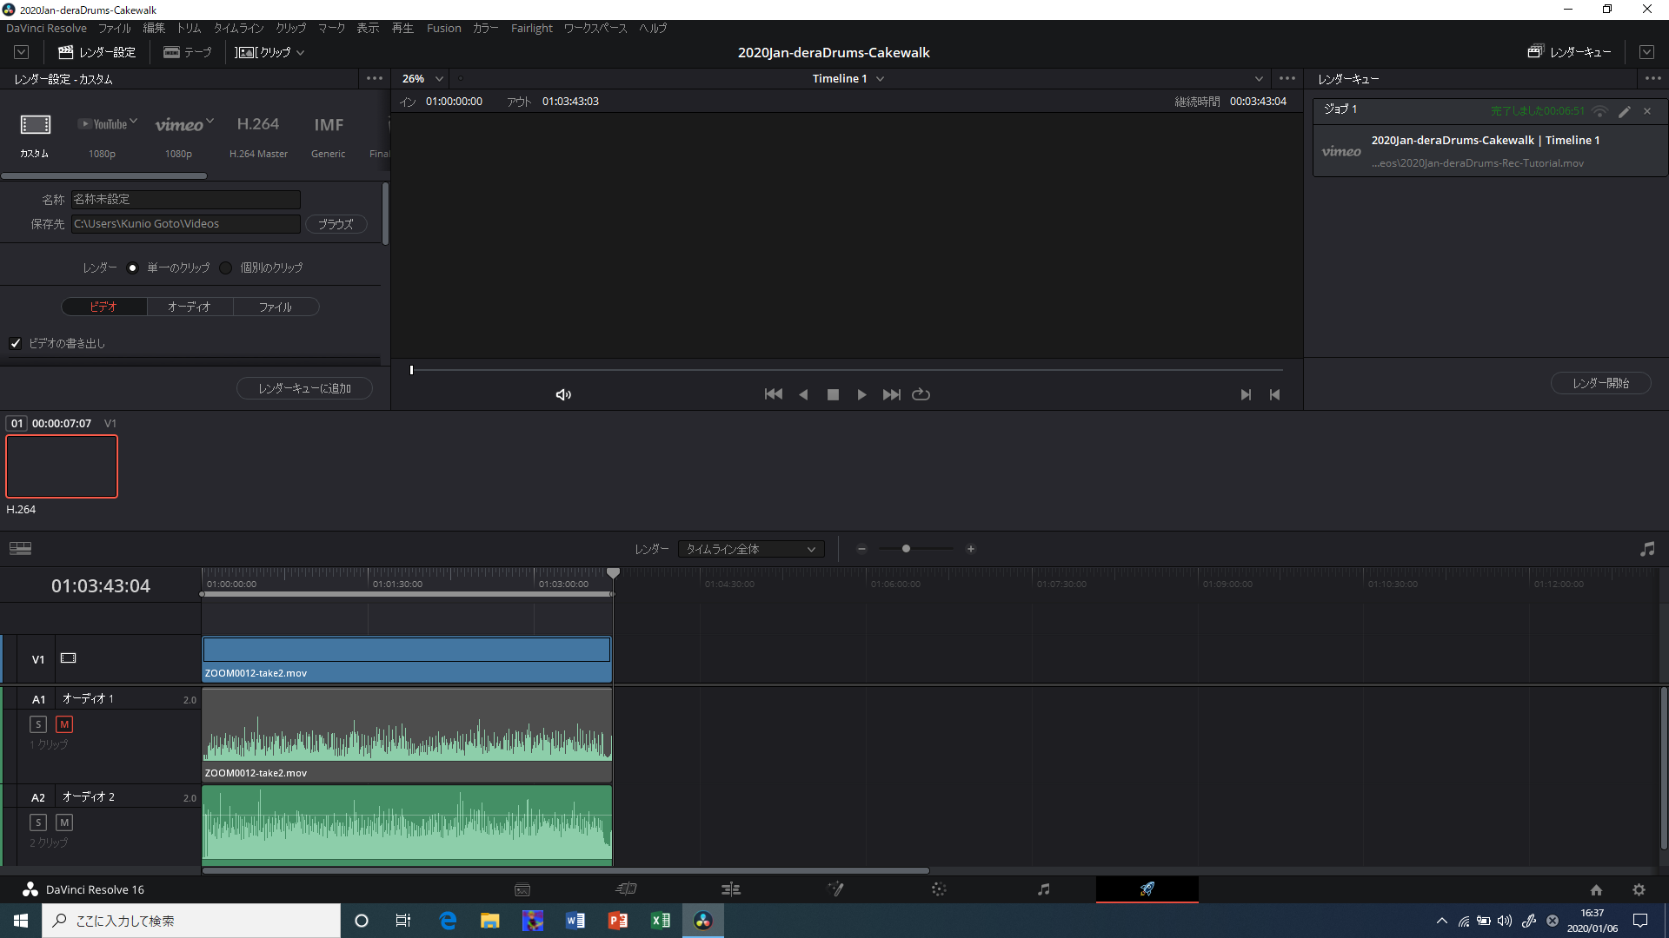Expand clips (クリップ) toolbar dropdown
Viewport: 1669px width, 938px height.
(x=269, y=52)
